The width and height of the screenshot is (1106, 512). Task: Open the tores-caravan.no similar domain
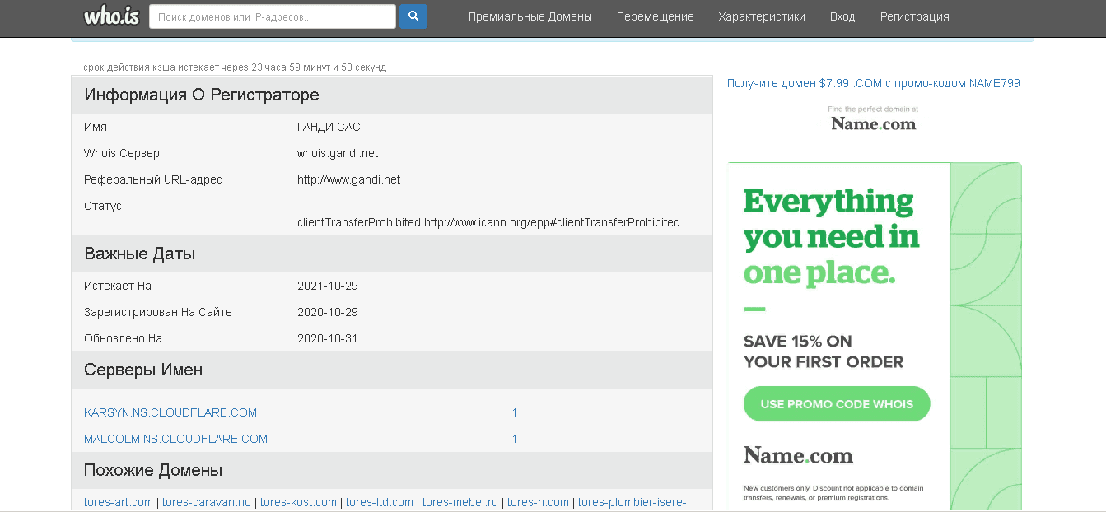coord(206,502)
